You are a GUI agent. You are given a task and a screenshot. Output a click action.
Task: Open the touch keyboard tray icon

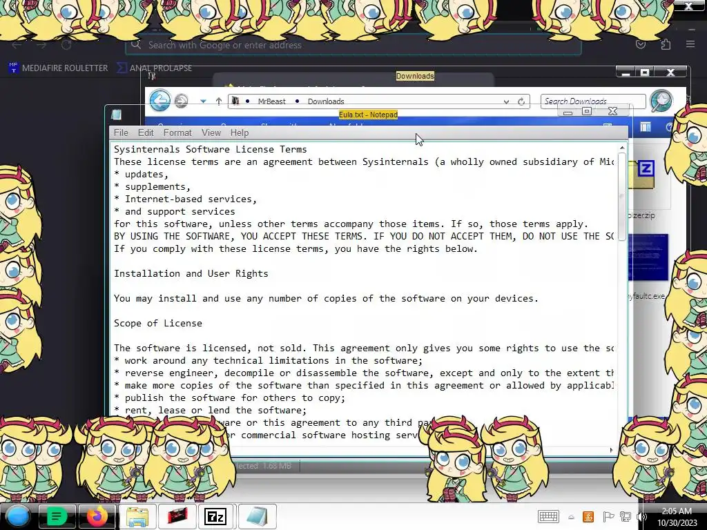click(x=548, y=516)
